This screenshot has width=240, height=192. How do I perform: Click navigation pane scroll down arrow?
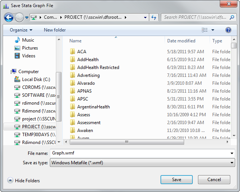pos(59,142)
